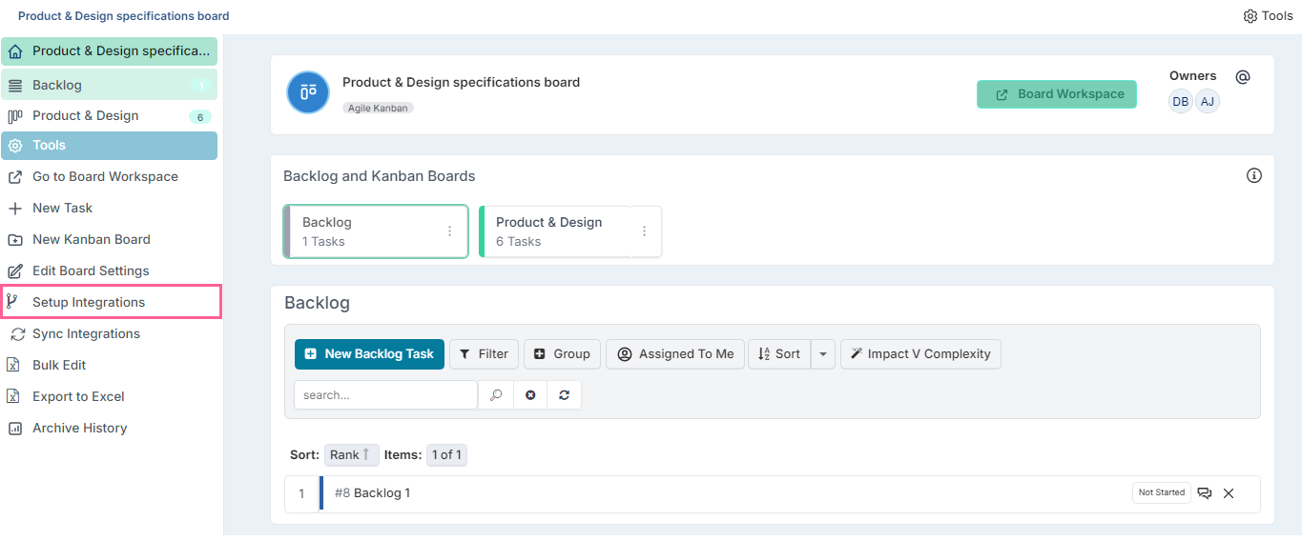Open Tools gear in top right
The width and height of the screenshot is (1302, 541).
click(x=1269, y=16)
